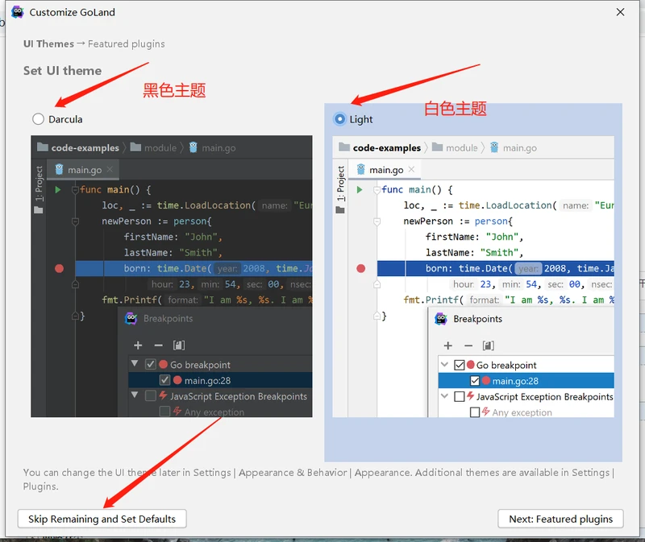Click red breakpoint dot in Light gutter

[360, 268]
